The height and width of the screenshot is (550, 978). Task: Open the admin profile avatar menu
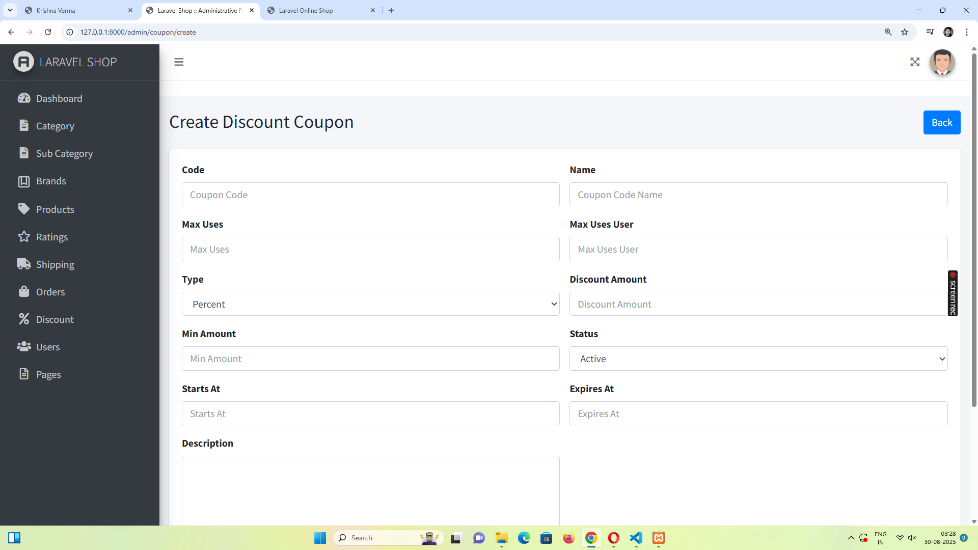pos(942,62)
